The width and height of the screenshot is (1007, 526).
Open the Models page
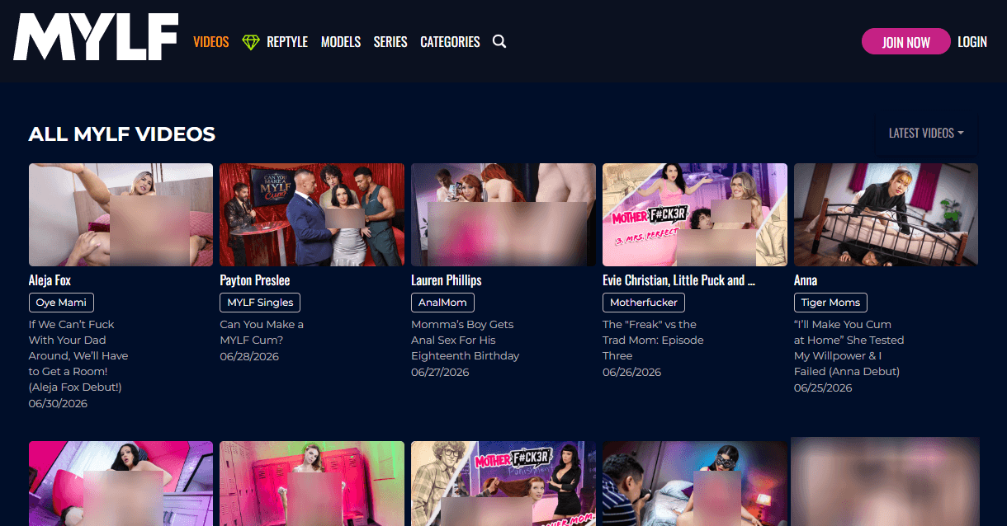click(x=341, y=42)
